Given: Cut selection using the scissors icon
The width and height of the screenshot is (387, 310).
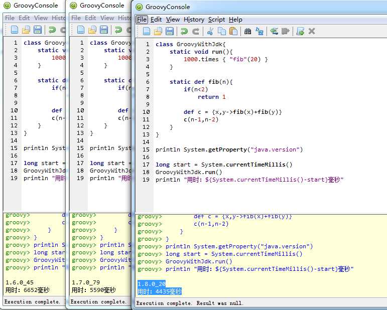Looking at the screenshot, I should pyautogui.click(x=210, y=31).
